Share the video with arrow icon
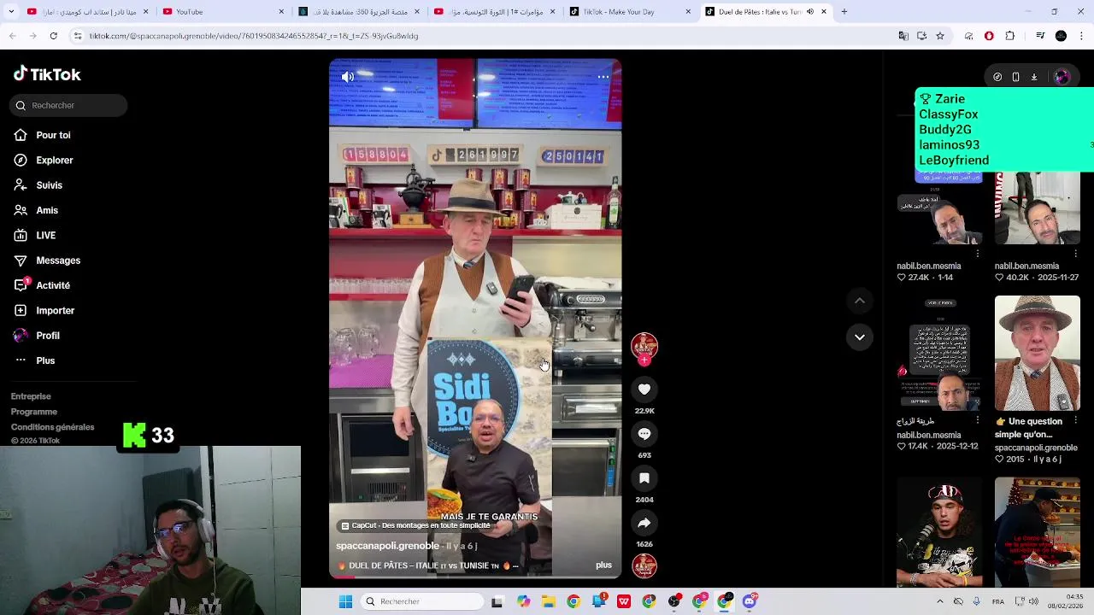This screenshot has height=615, width=1094. tap(644, 523)
